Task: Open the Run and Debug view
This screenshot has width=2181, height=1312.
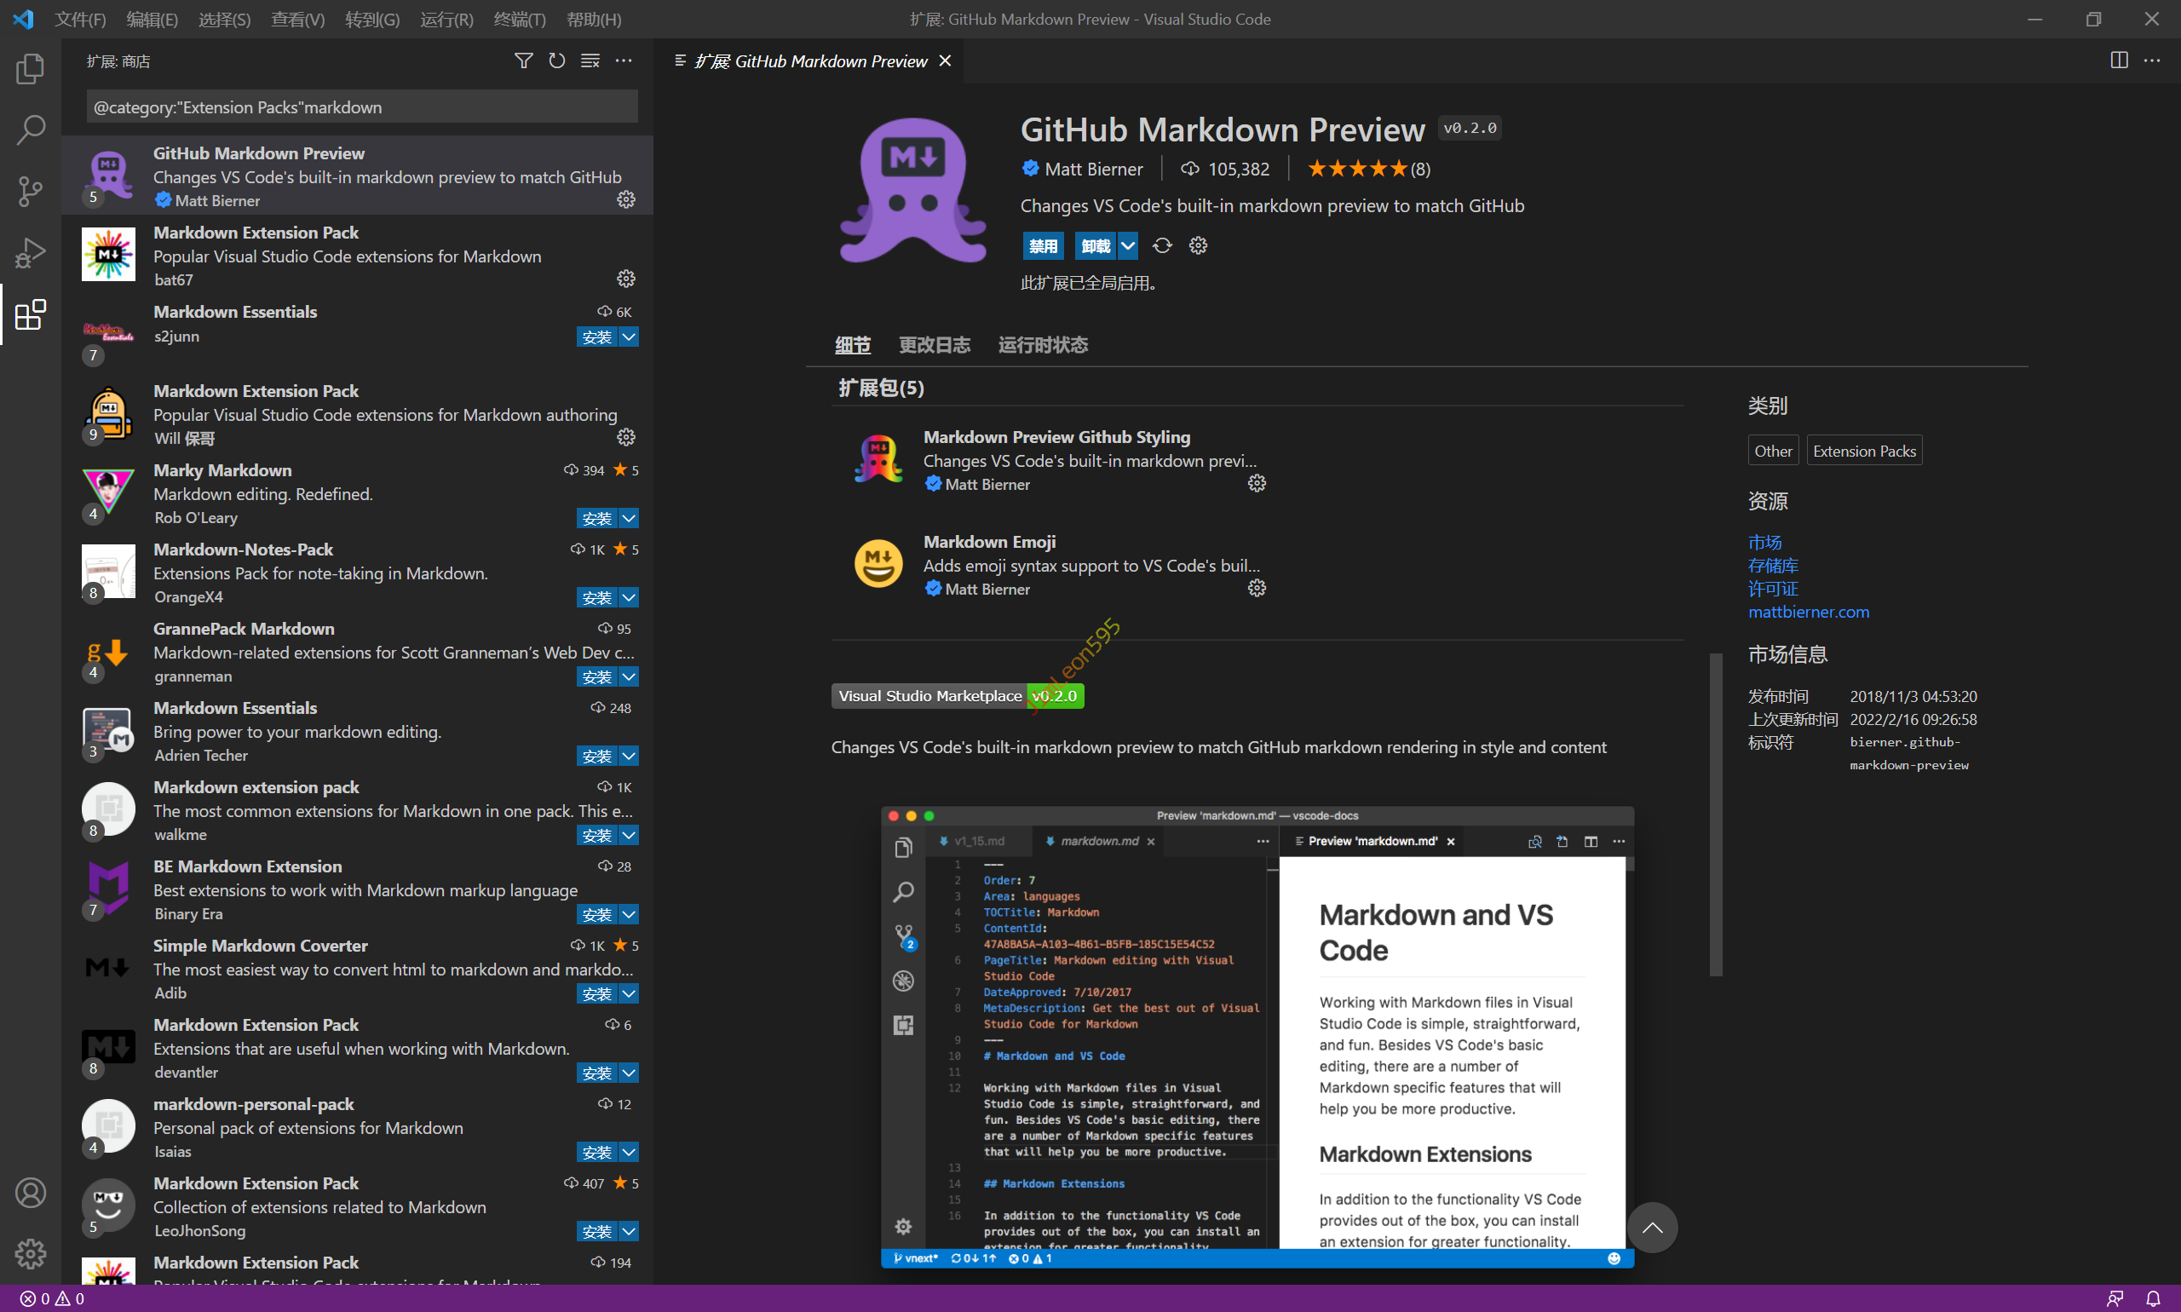Action: (x=30, y=253)
